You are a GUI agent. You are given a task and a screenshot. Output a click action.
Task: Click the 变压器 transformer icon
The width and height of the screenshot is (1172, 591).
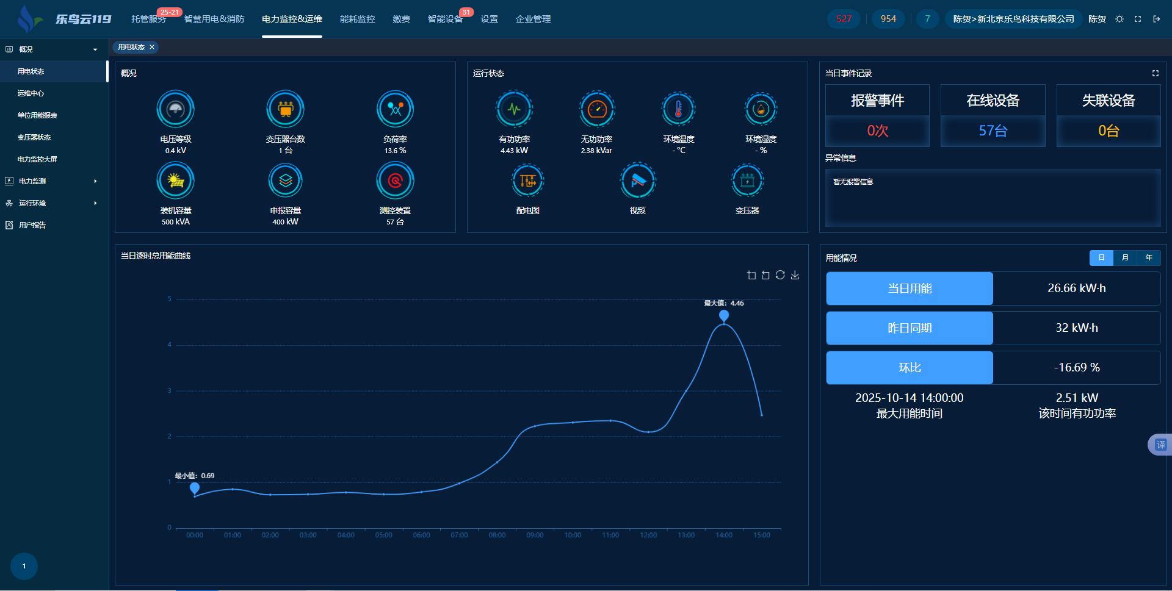[747, 181]
